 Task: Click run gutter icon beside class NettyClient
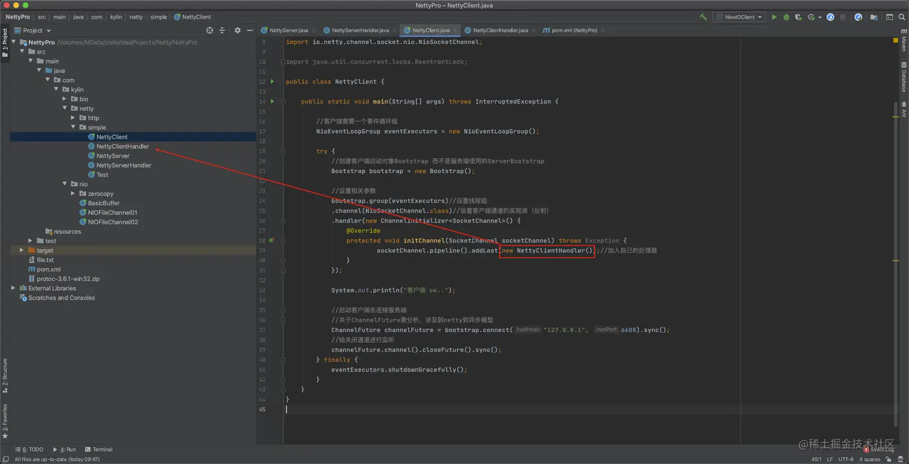tap(272, 82)
